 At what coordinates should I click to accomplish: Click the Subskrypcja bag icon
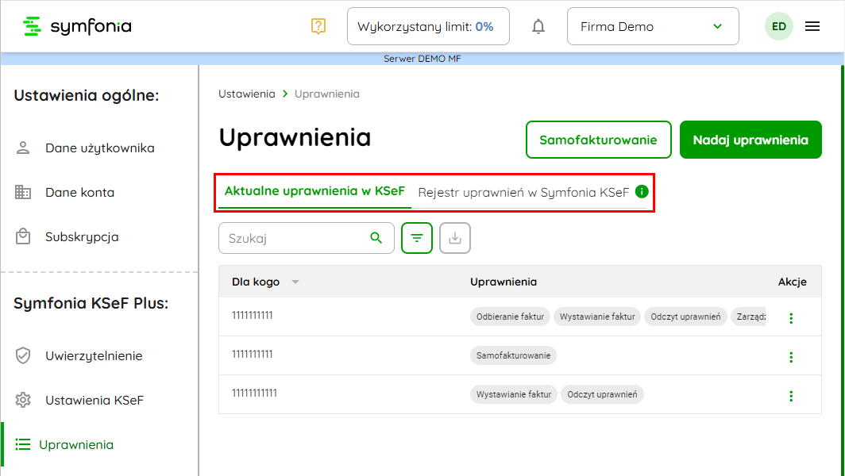pos(22,236)
